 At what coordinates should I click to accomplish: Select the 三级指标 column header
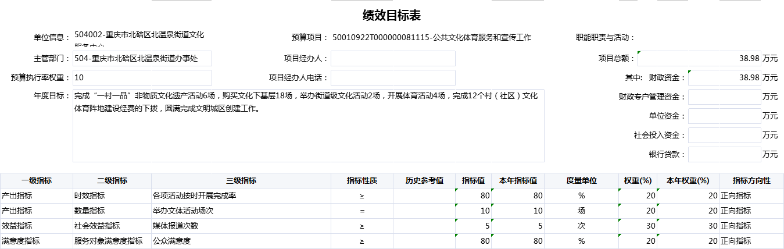click(241, 180)
